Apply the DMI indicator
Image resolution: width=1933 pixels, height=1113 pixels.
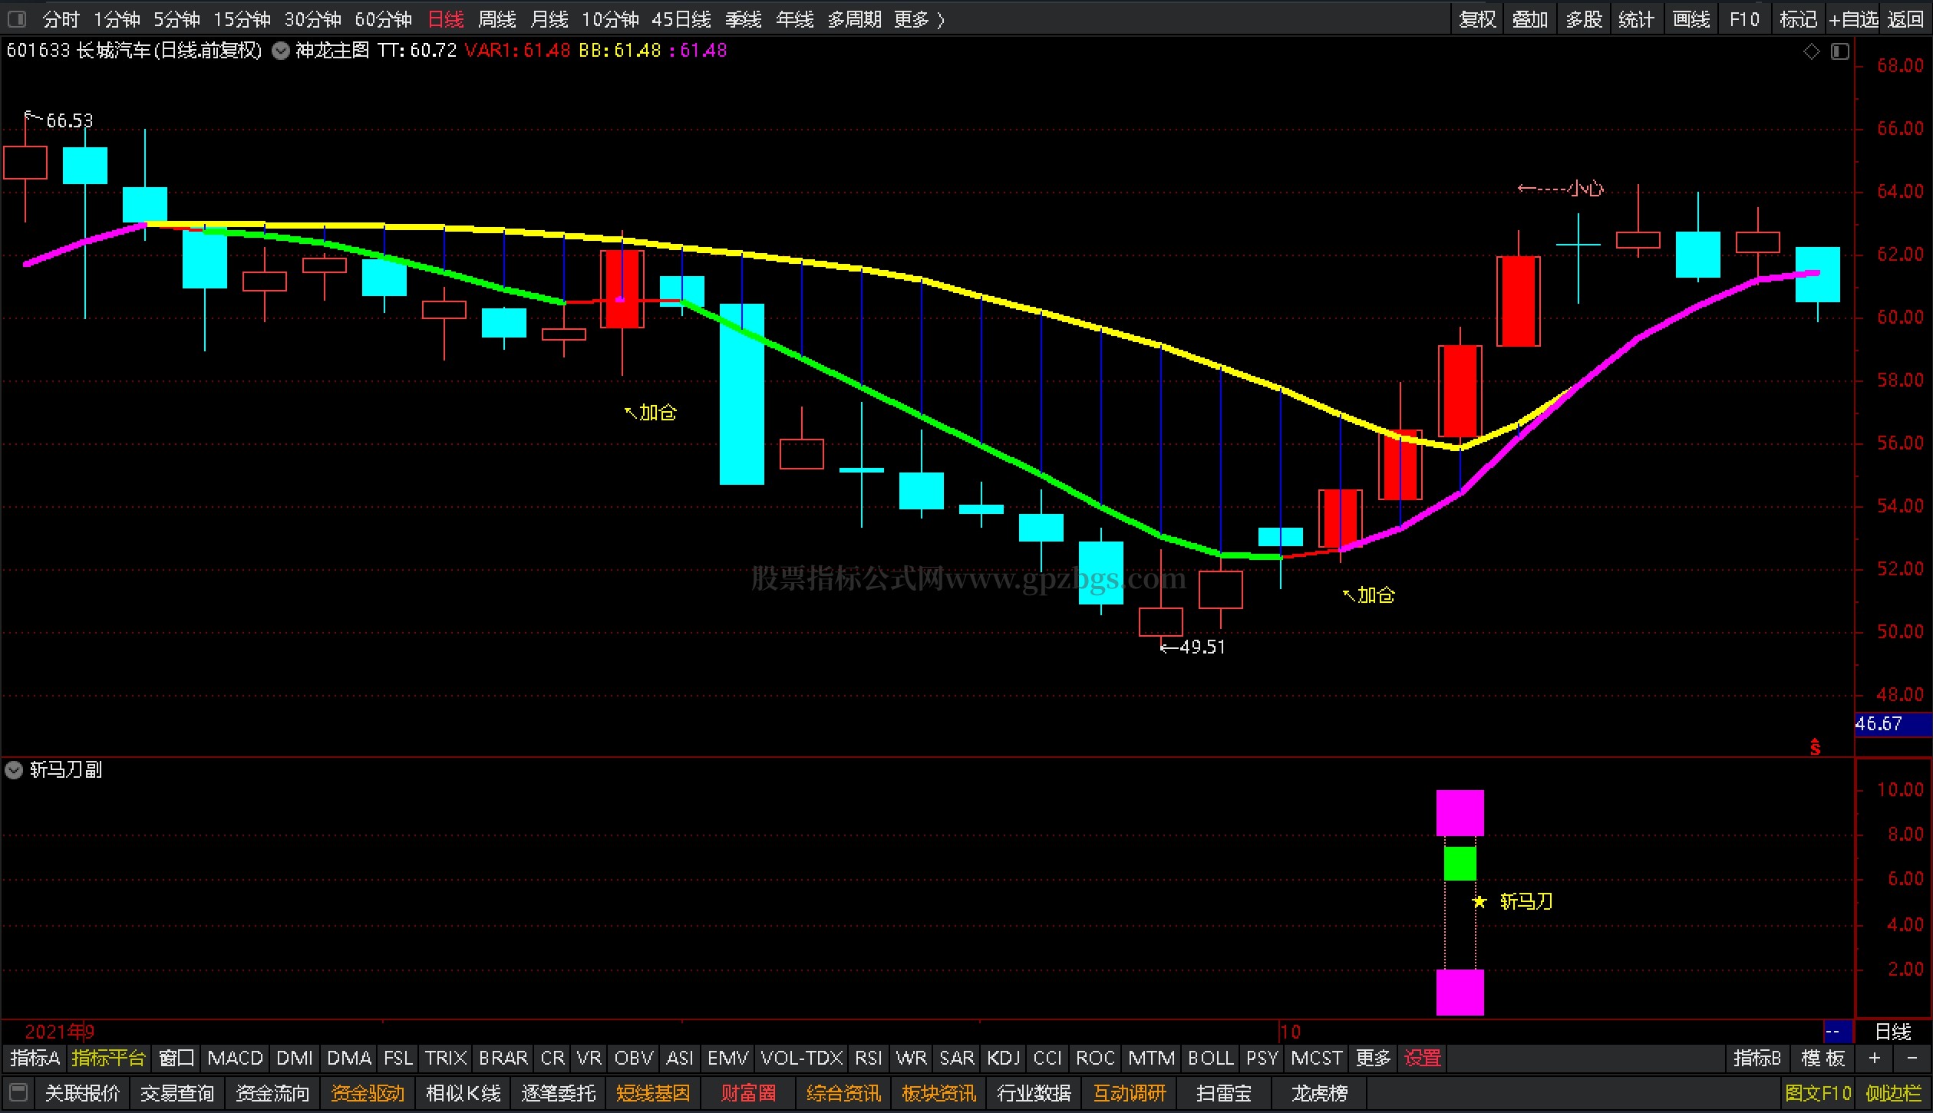(295, 1059)
